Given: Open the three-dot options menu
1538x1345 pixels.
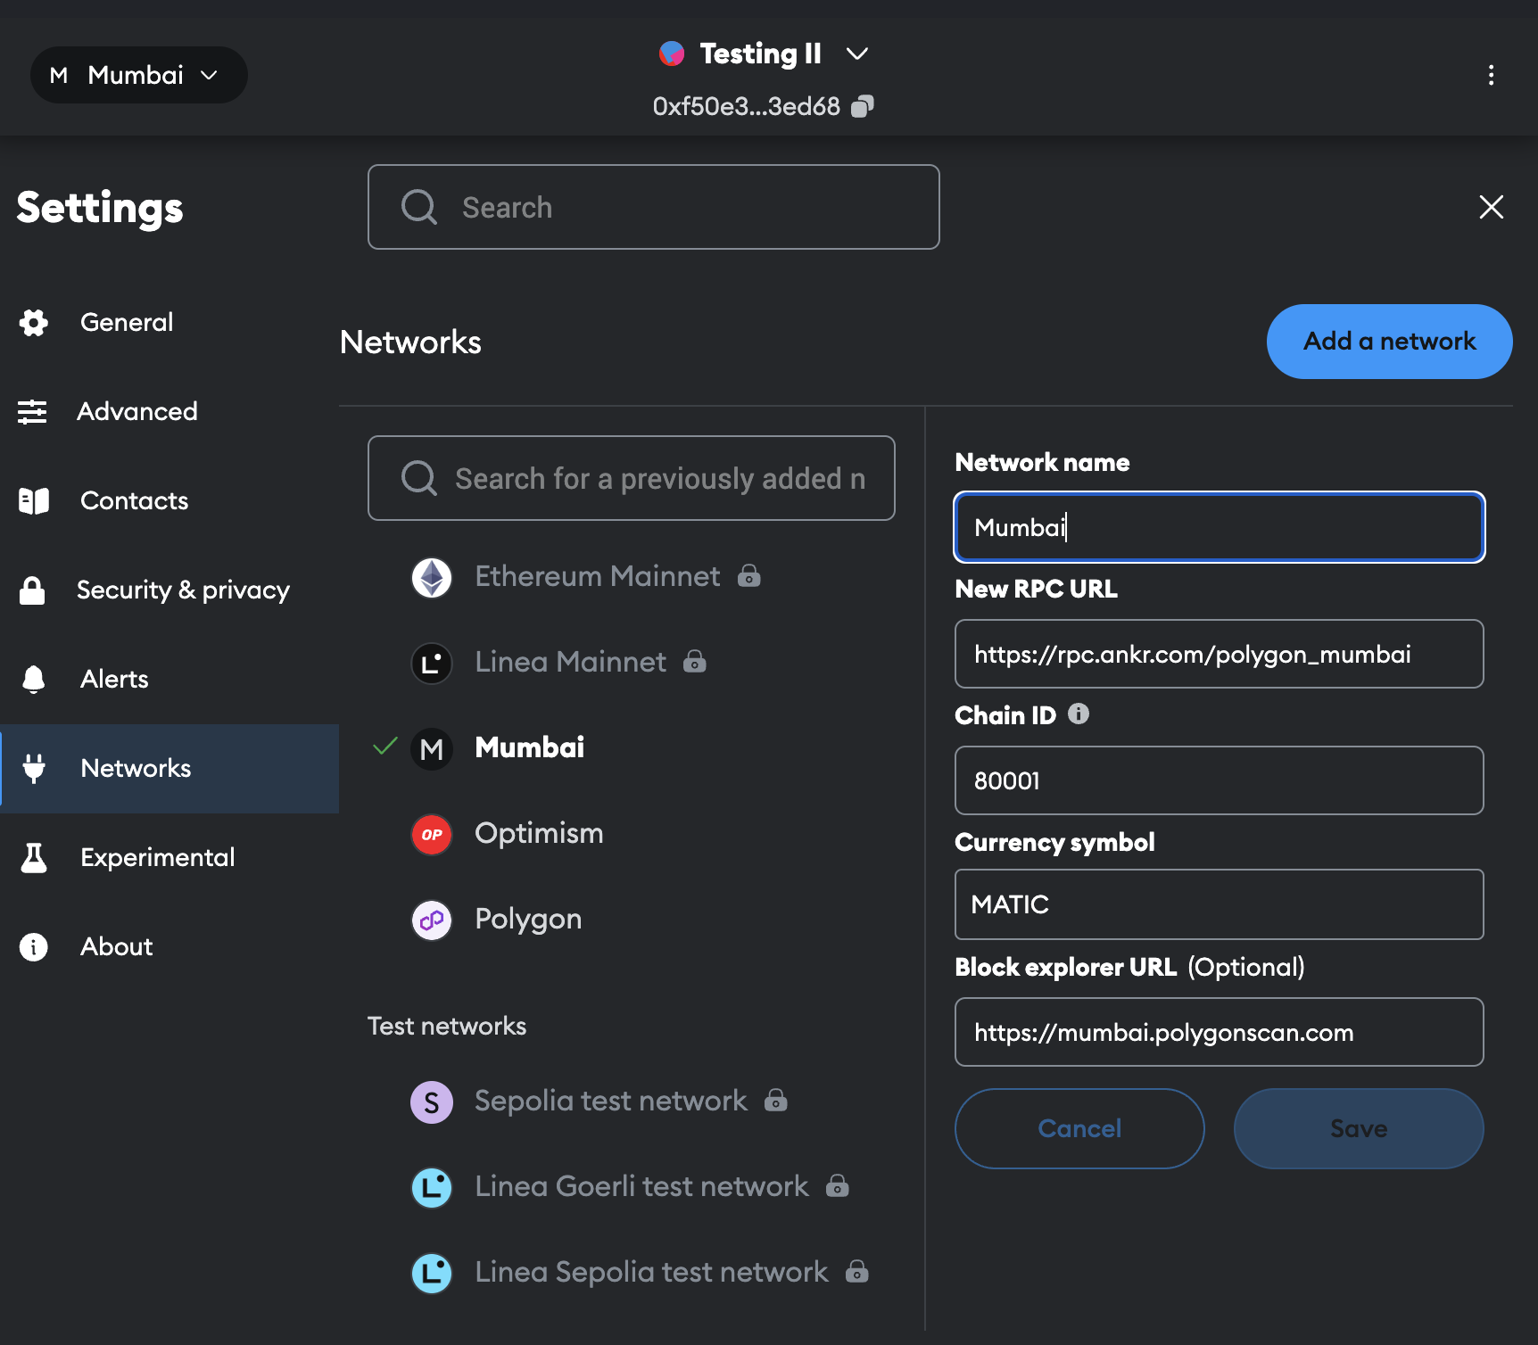Looking at the screenshot, I should (1491, 75).
